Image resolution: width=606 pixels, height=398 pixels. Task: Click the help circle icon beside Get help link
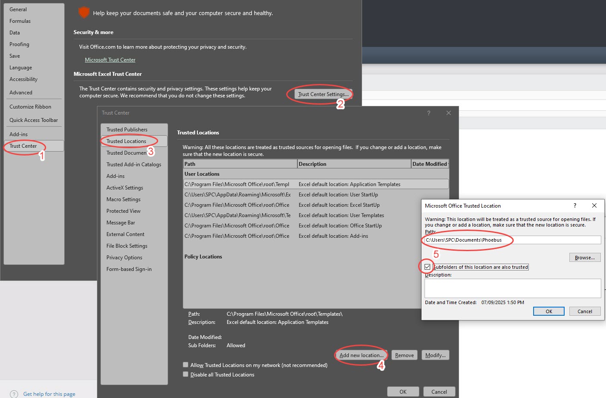pyautogui.click(x=14, y=394)
